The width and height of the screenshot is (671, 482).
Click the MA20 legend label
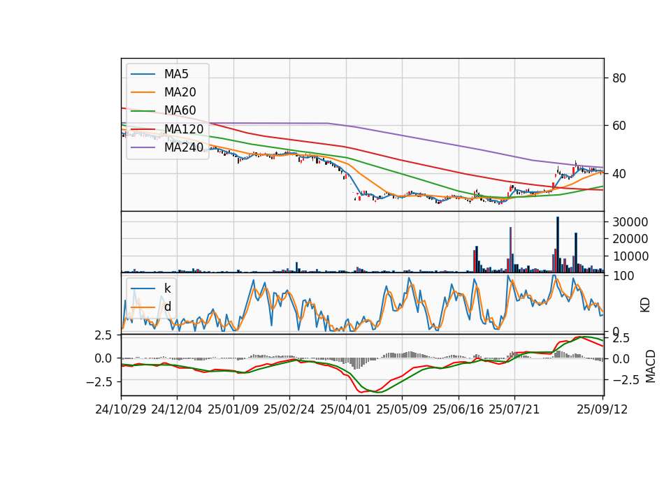click(x=180, y=92)
